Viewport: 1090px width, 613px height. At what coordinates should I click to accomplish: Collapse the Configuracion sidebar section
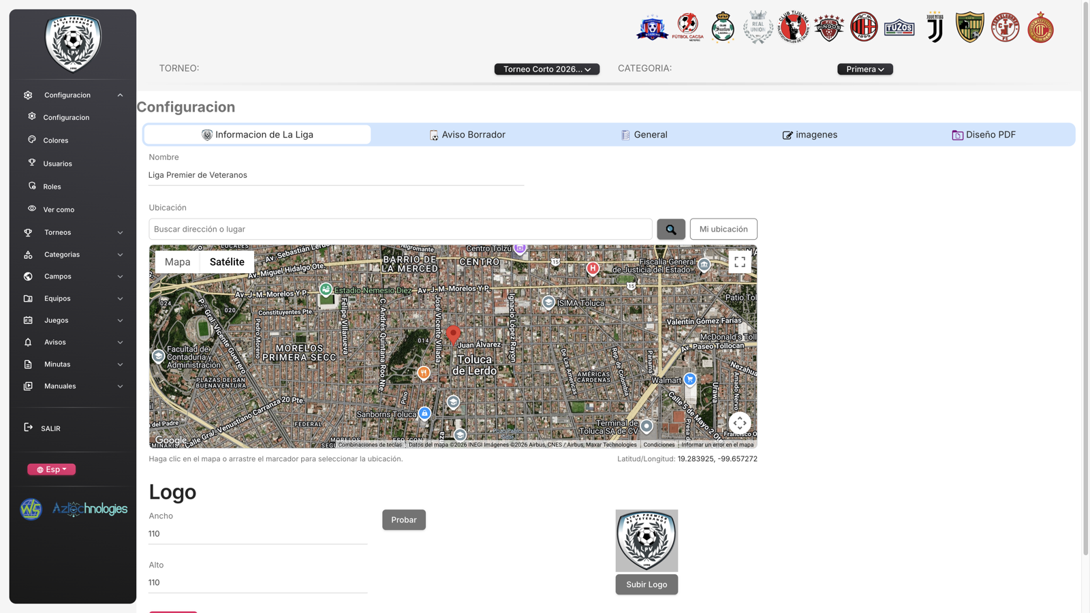74,95
